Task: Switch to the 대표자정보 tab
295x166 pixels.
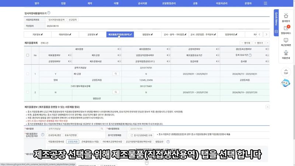Action: tap(65, 34)
